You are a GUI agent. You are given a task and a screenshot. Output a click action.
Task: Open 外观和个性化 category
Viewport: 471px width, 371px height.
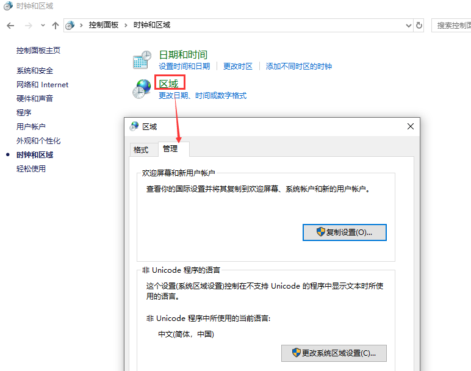(x=38, y=140)
